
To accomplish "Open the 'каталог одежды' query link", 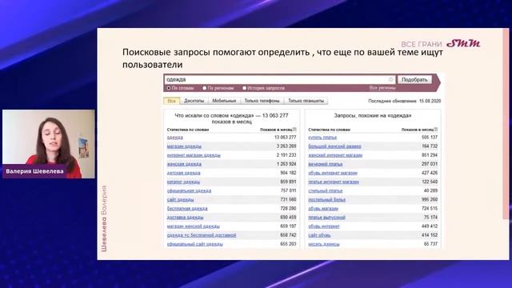I will 183,182.
